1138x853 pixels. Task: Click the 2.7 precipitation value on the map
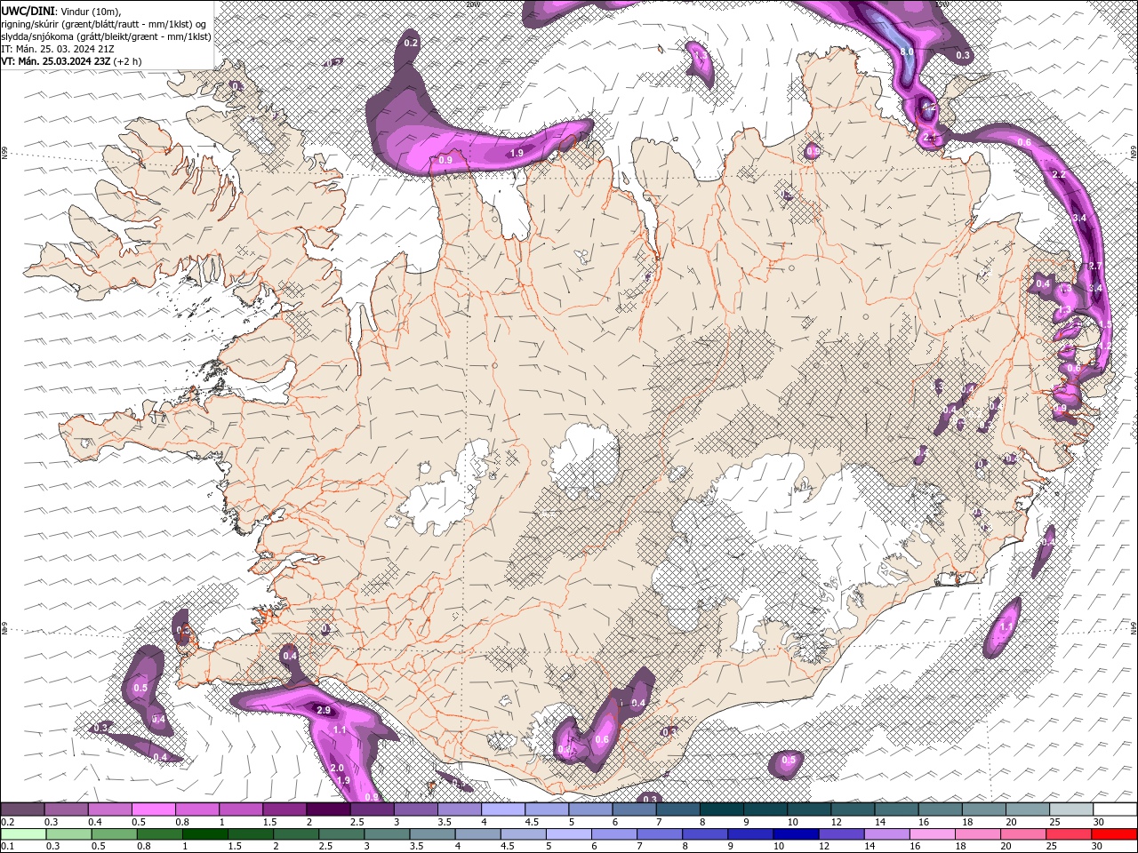point(1095,267)
